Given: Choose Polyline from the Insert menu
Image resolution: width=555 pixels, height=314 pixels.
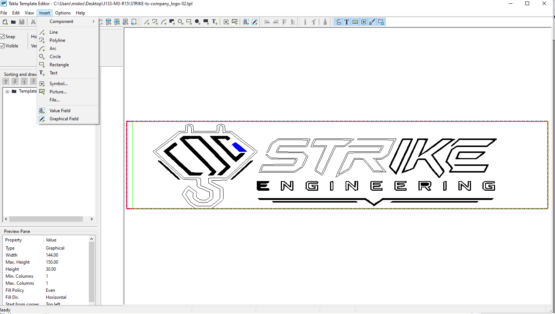Looking at the screenshot, I should 68,40.
